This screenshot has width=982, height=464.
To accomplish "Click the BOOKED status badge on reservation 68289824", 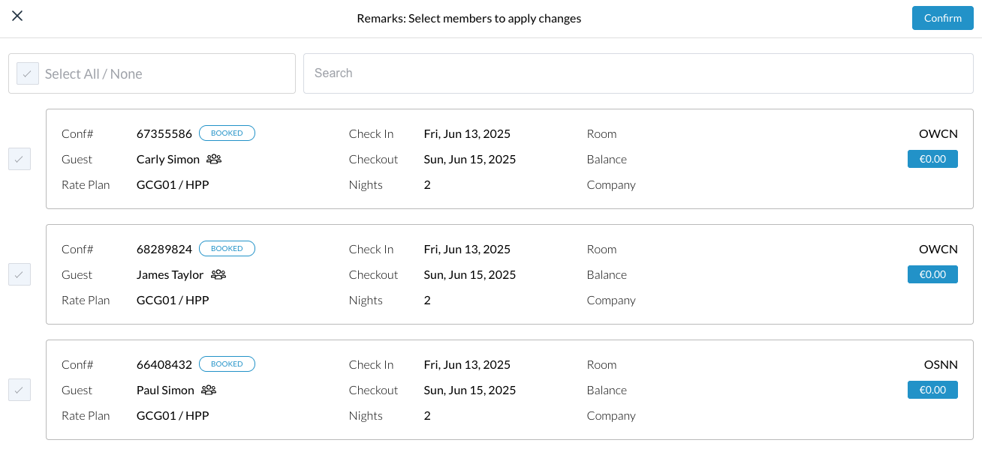I will pyautogui.click(x=227, y=248).
